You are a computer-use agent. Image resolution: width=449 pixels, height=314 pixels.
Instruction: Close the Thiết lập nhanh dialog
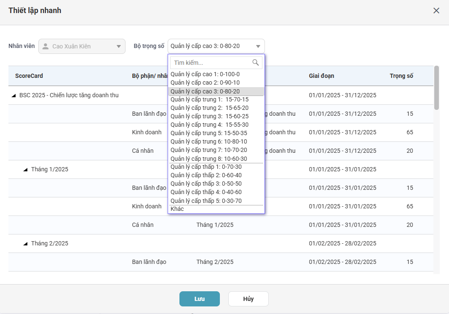(436, 11)
